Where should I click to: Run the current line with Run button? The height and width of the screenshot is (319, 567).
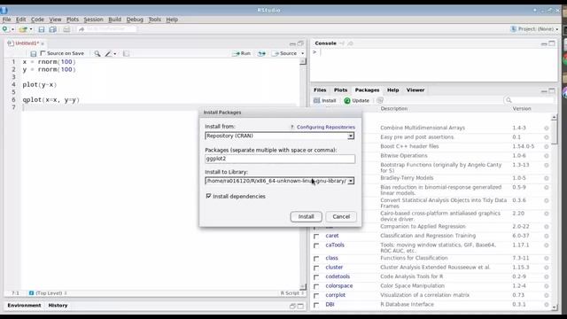pyautogui.click(x=242, y=53)
